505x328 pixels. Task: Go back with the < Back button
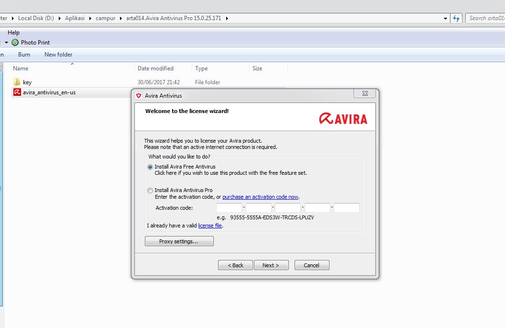coord(235,265)
